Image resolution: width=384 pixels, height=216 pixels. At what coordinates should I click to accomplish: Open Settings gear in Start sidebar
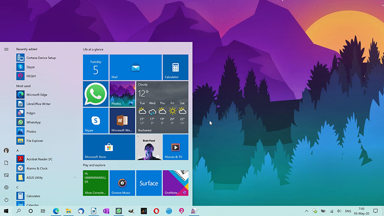pos(6,187)
